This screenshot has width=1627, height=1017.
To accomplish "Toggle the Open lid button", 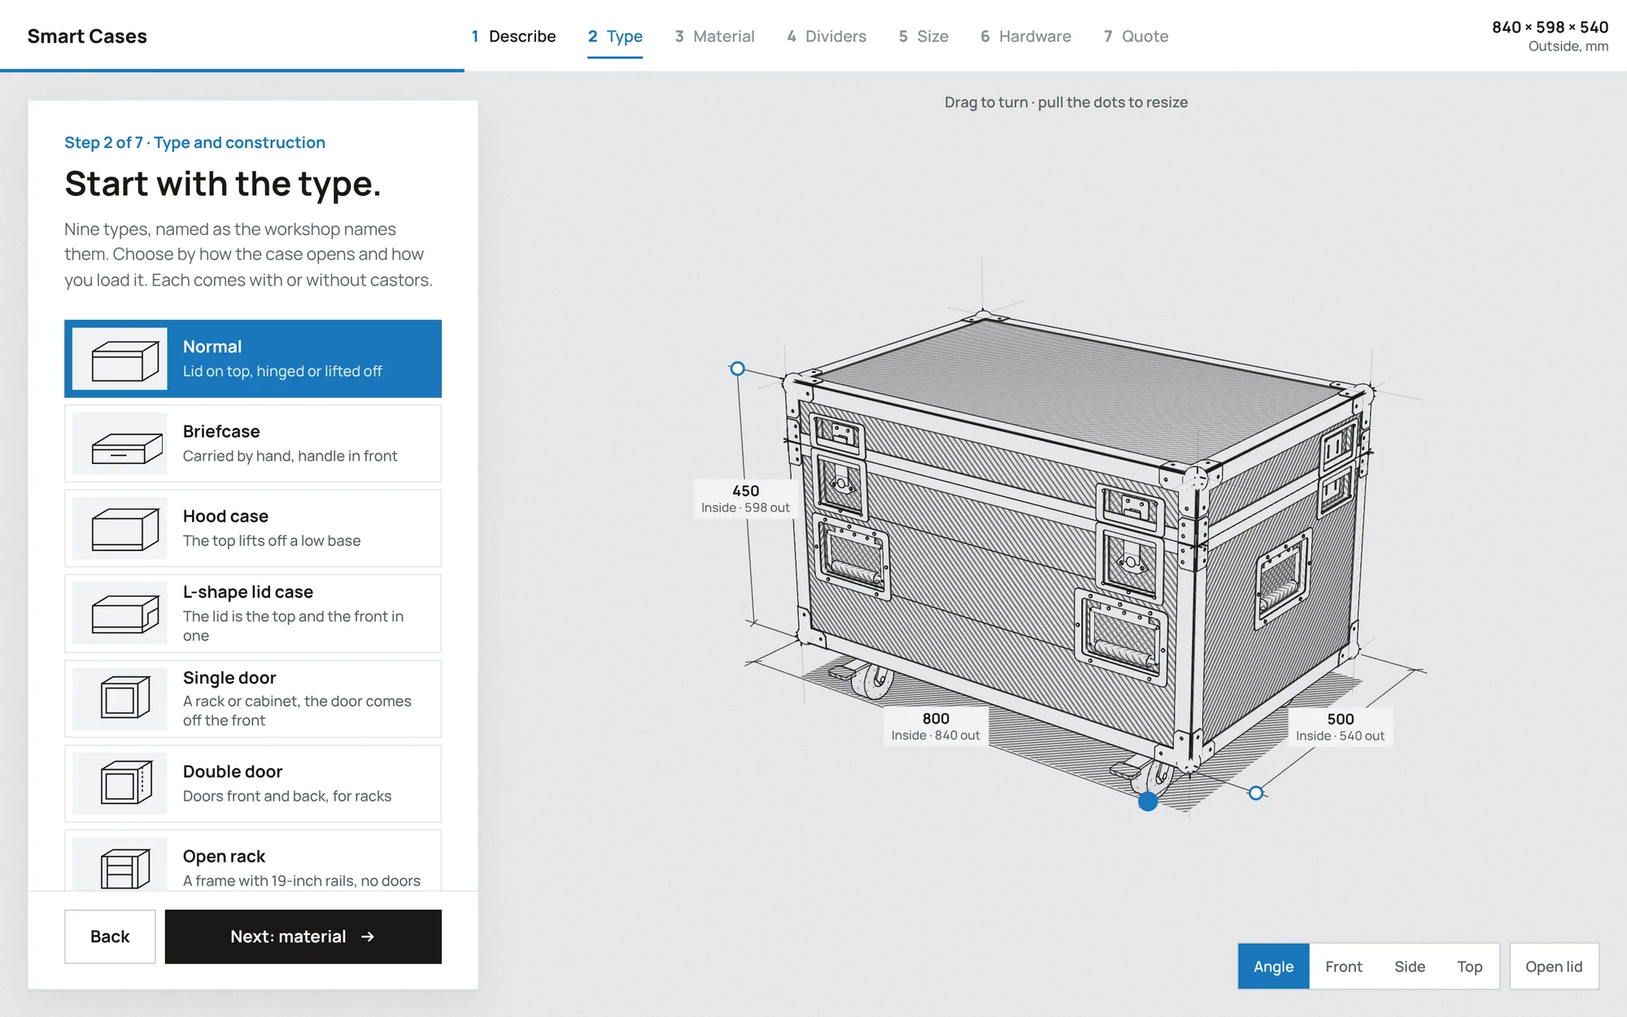I will (1554, 967).
